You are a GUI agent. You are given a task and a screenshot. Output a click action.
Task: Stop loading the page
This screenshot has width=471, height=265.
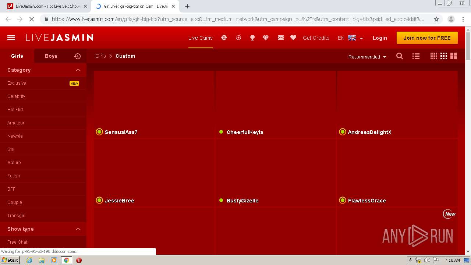(x=32, y=19)
